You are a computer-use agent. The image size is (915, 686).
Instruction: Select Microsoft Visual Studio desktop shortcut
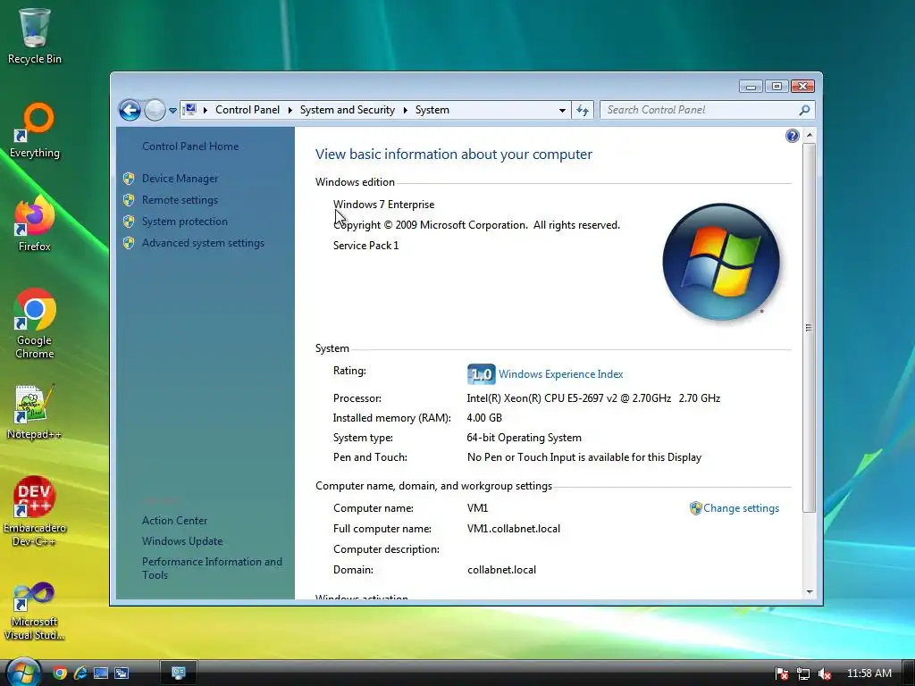pos(35,610)
